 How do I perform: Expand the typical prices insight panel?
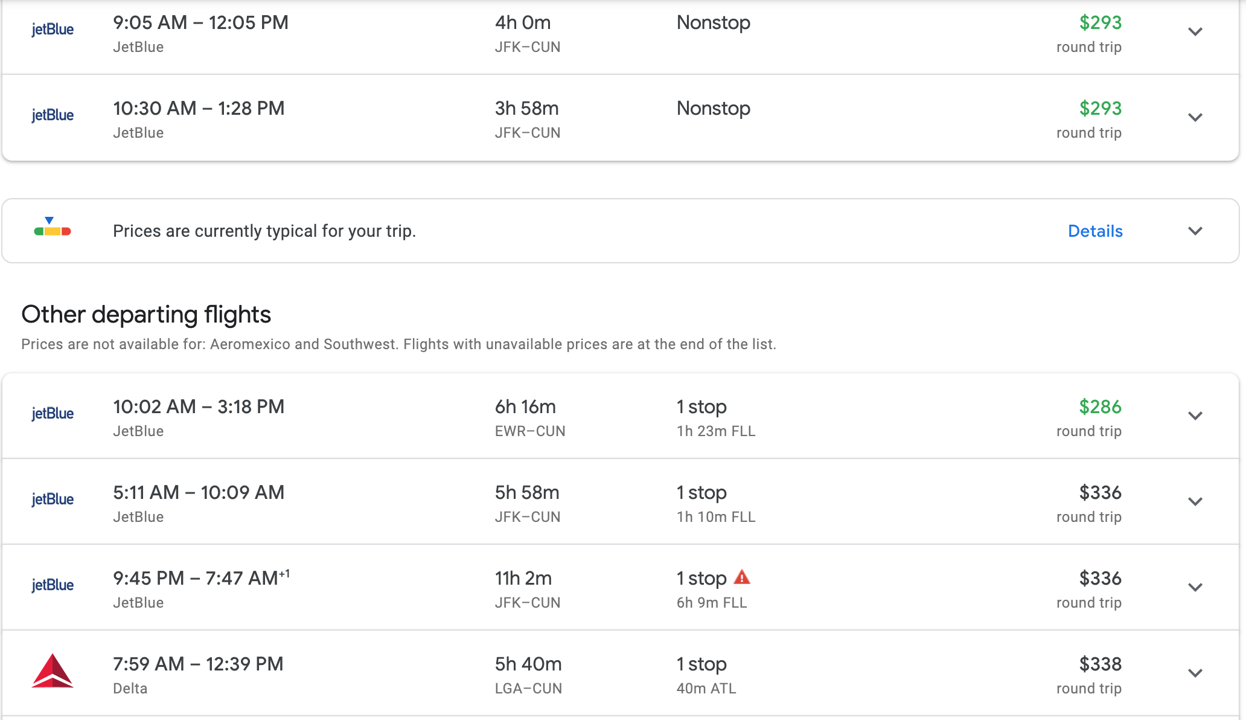1195,231
